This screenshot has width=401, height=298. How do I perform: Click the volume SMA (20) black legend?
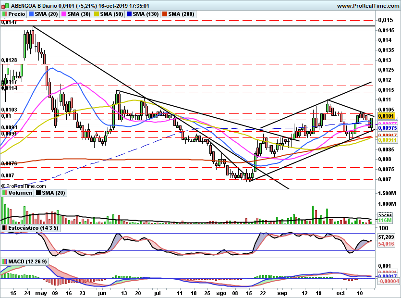tap(50, 193)
